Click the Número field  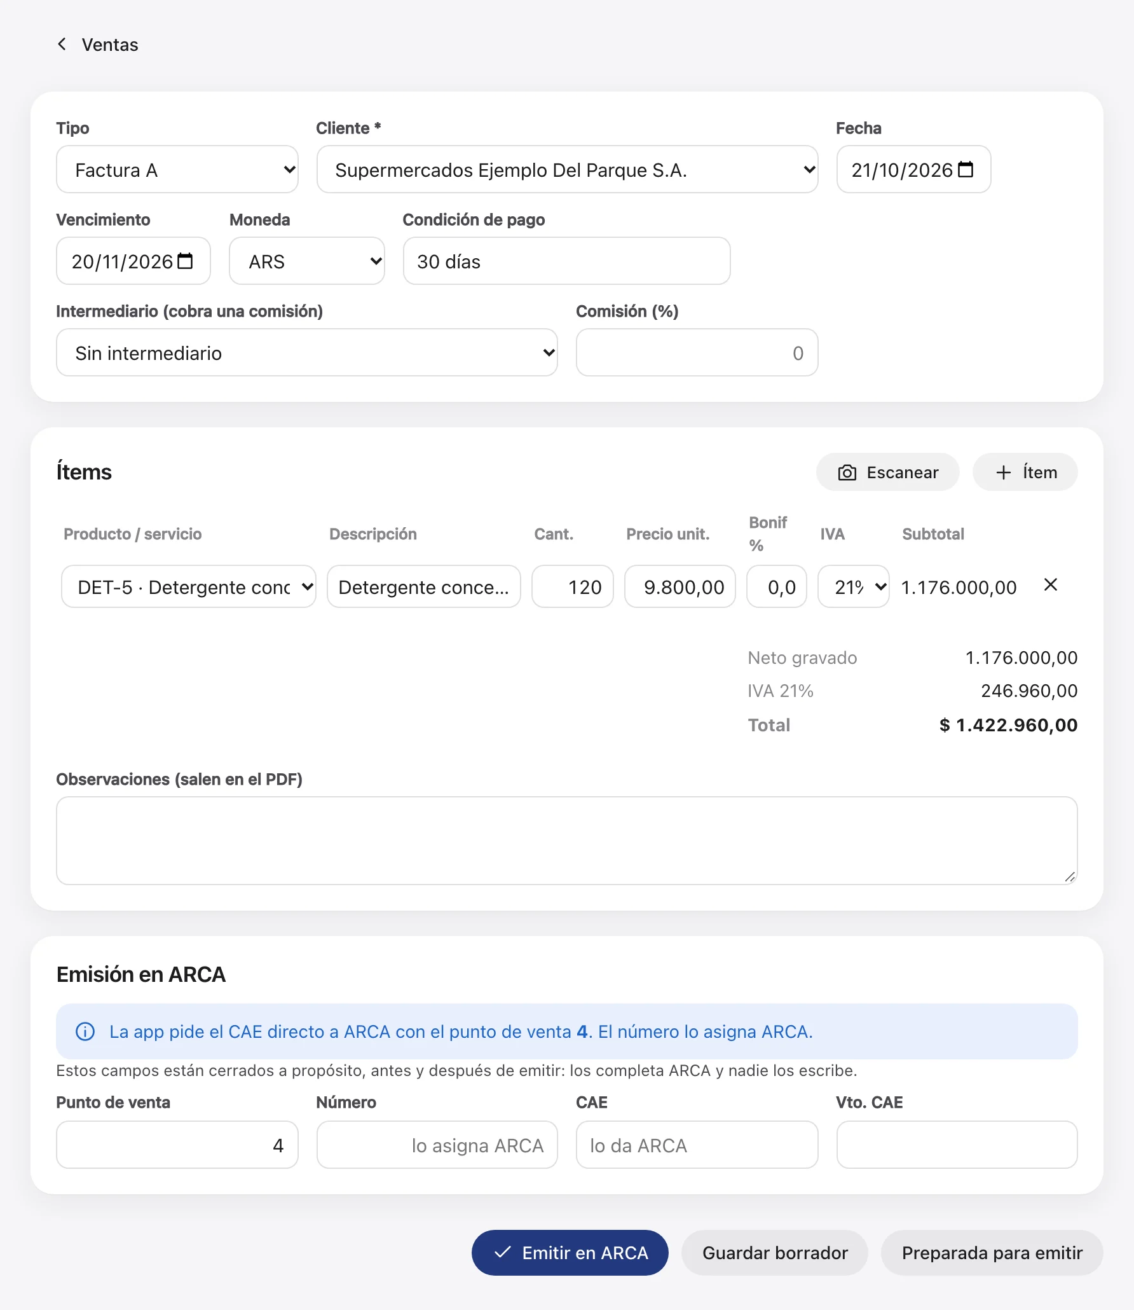pos(437,1145)
